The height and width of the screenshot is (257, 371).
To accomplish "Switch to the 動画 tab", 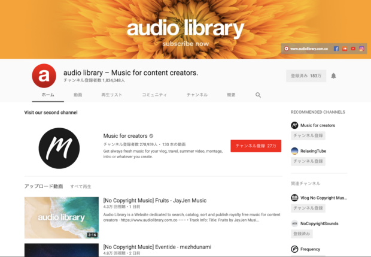I will [78, 95].
